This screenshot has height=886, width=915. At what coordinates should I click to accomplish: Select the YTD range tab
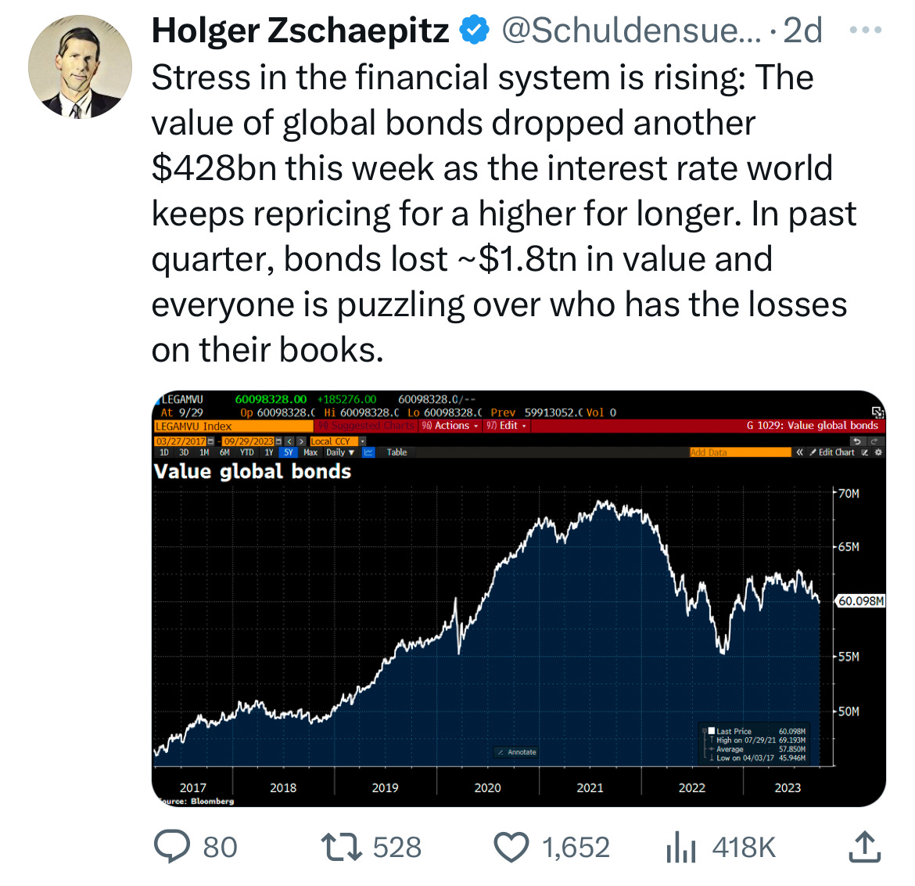(x=247, y=452)
